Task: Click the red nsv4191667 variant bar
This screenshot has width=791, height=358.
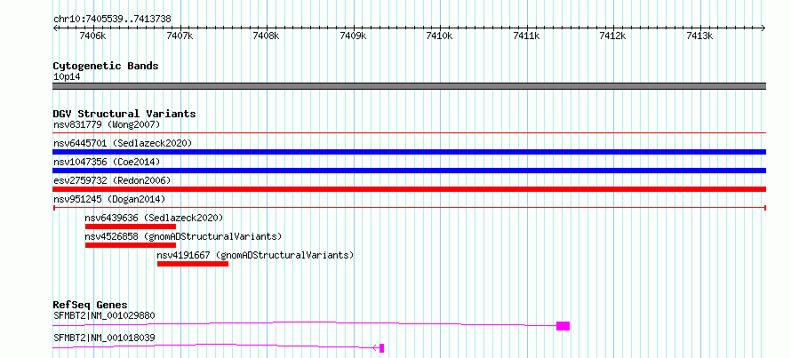Action: [193, 264]
